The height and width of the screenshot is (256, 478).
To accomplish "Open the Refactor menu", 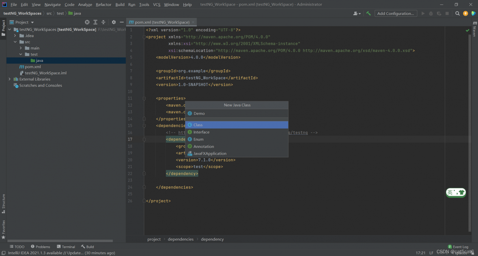I will pyautogui.click(x=103, y=4).
